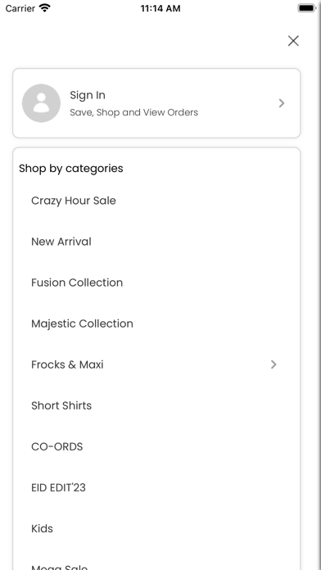
Task: Tap the Sign In title text
Action: (88, 95)
